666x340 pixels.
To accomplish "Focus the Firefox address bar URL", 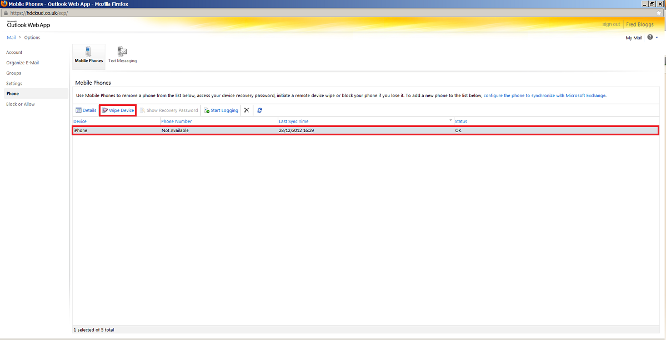I will (x=39, y=13).
